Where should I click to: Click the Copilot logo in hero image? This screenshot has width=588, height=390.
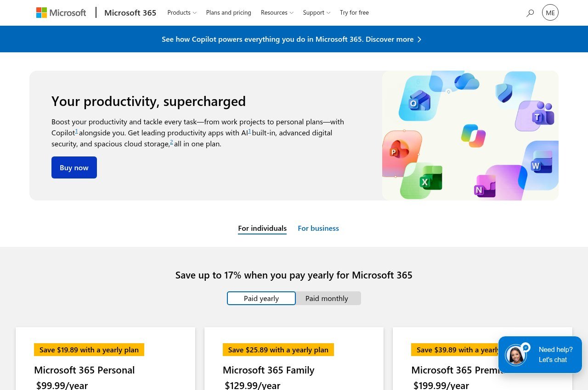click(474, 135)
